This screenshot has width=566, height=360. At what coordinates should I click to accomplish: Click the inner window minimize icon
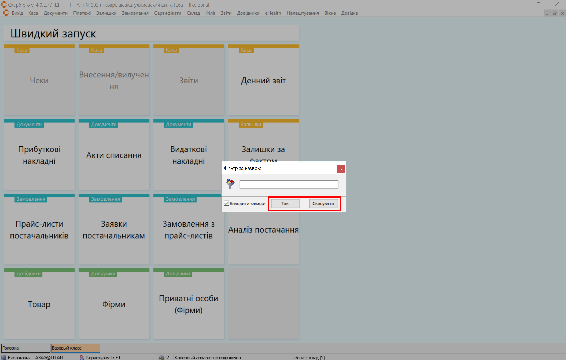pyautogui.click(x=547, y=13)
